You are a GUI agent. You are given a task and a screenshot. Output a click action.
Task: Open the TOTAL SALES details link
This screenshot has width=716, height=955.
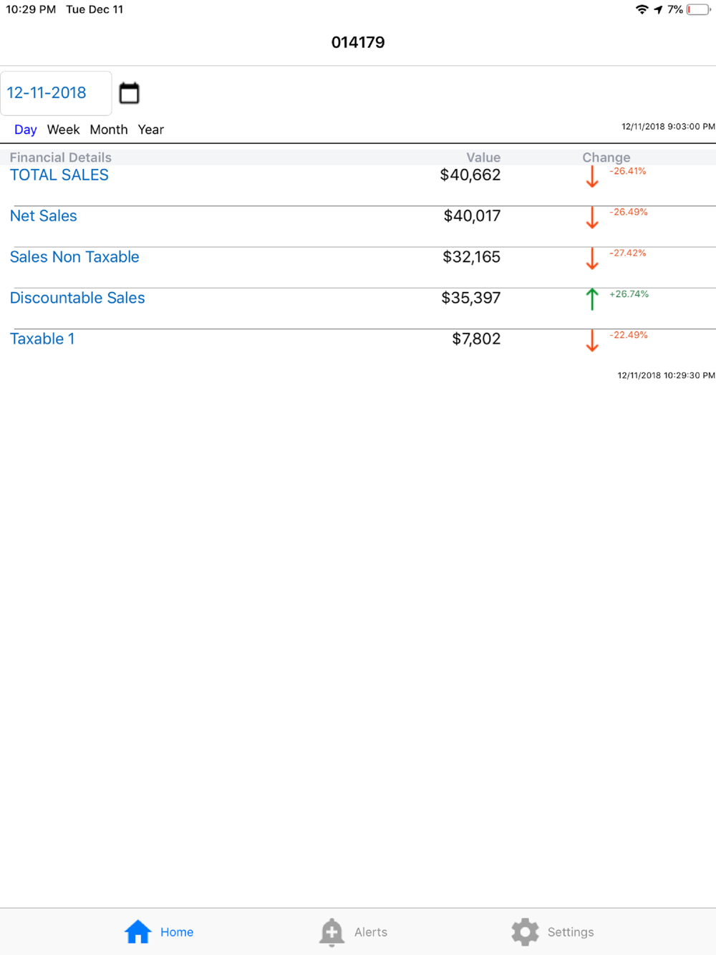59,175
